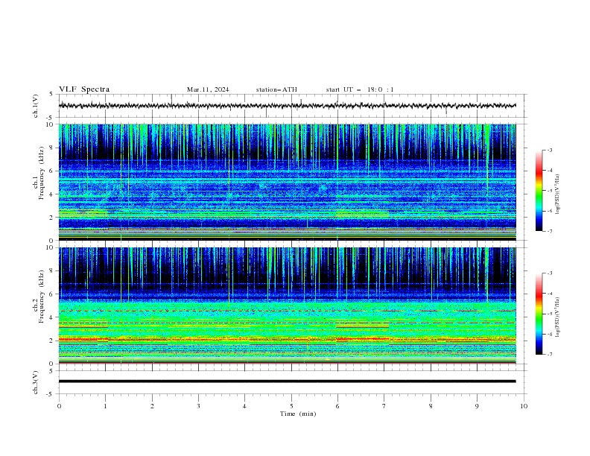Click the 'station=ATH' label
Viewport: 590px width, 456px height.
(x=276, y=89)
